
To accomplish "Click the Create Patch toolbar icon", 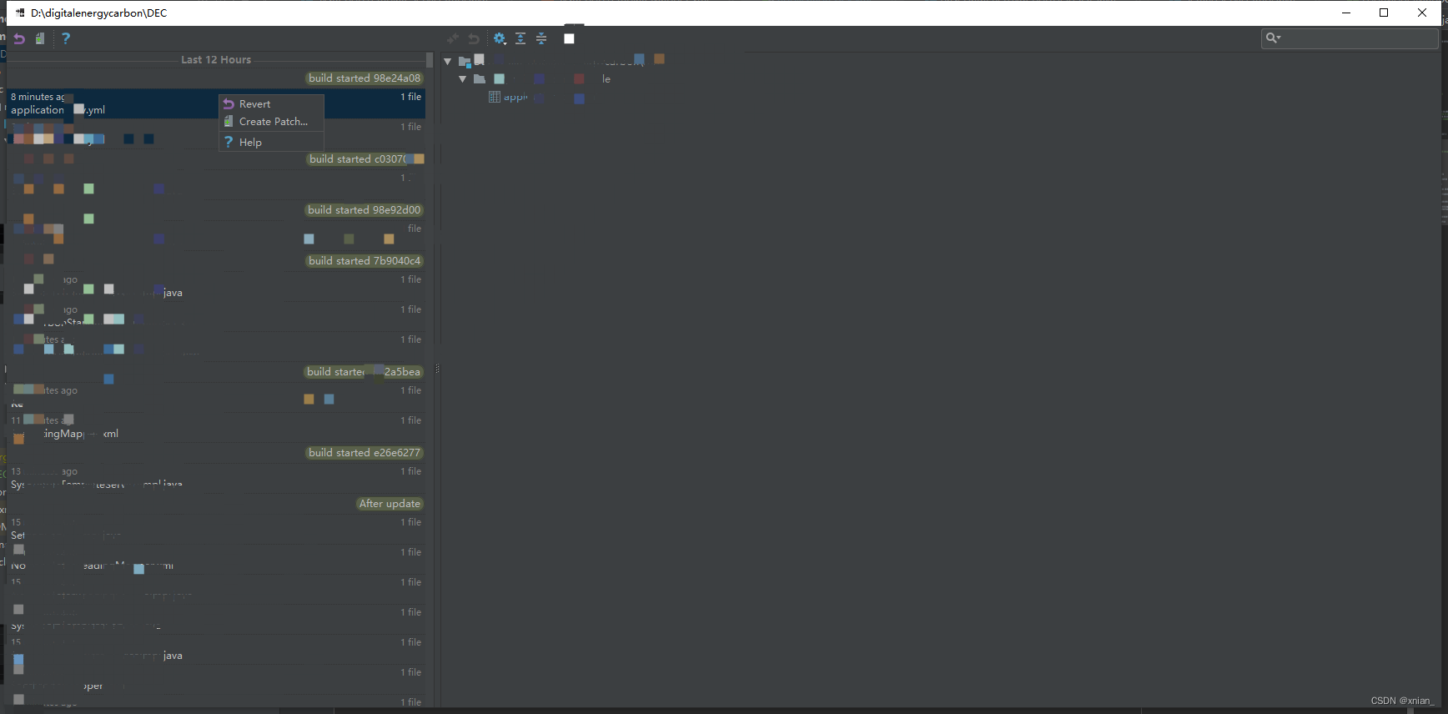I will [x=40, y=38].
